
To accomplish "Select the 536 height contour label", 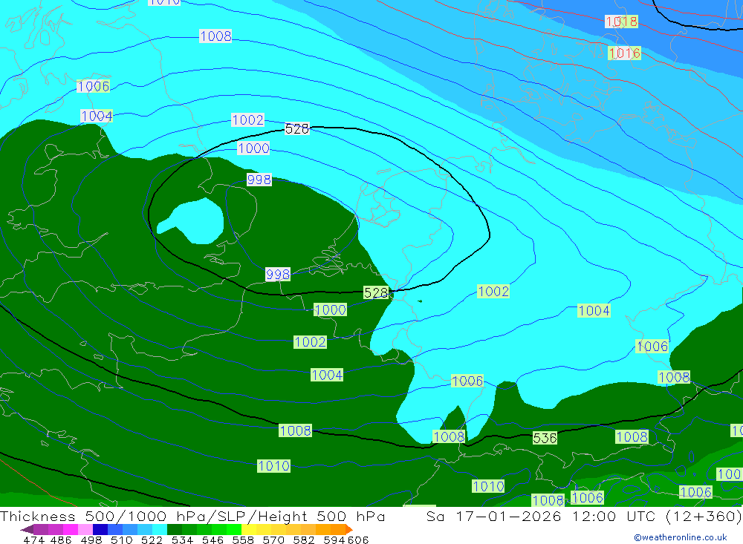I will coord(545,438).
